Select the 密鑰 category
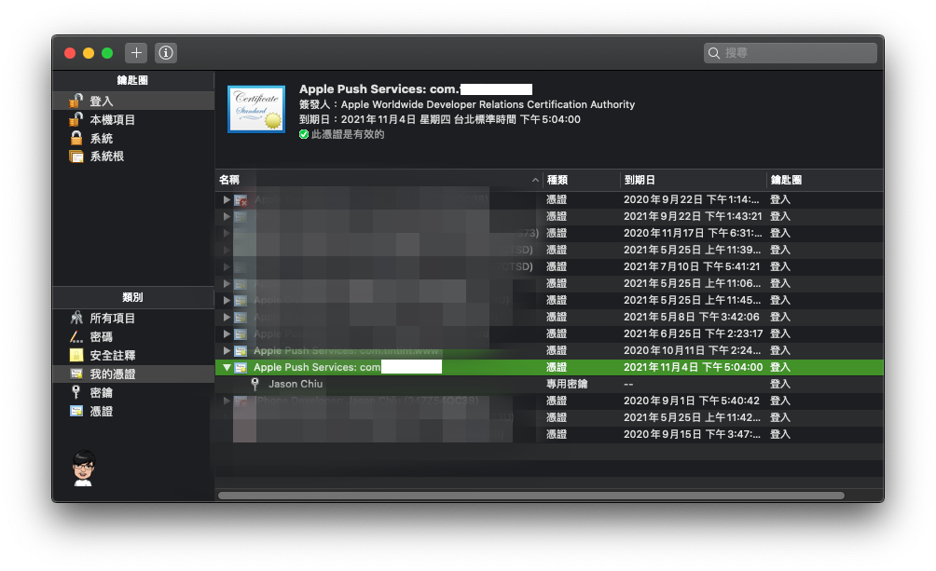Image resolution: width=936 pixels, height=571 pixels. [101, 393]
